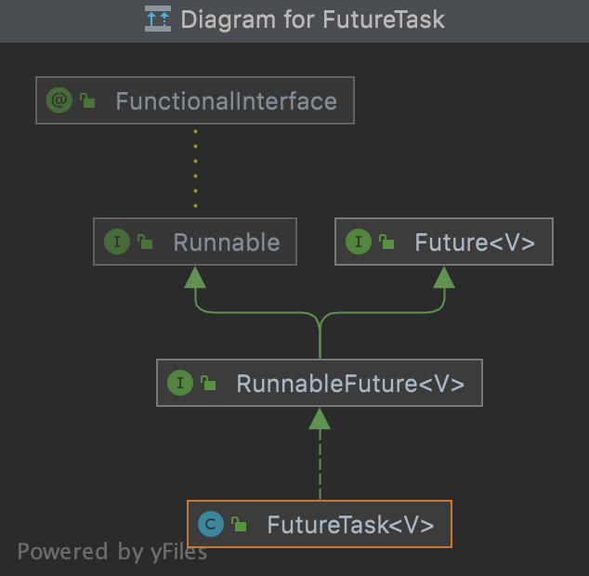Click the interface icon on the RunnableFuture<V> node
The image size is (589, 576).
point(180,383)
